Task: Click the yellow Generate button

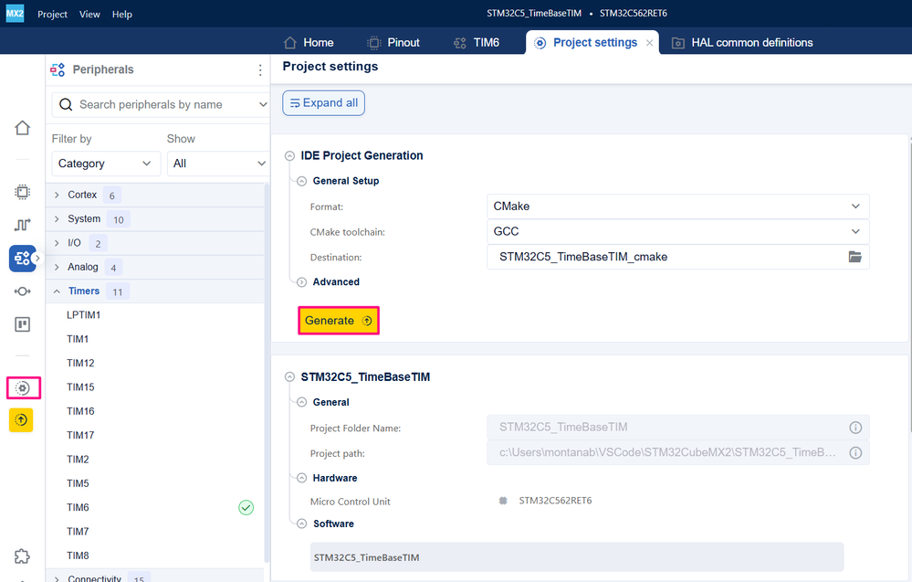Action: (339, 321)
